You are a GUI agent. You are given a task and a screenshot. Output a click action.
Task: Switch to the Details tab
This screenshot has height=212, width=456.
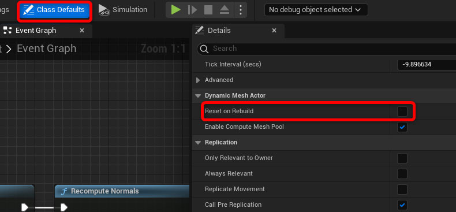pyautogui.click(x=219, y=31)
